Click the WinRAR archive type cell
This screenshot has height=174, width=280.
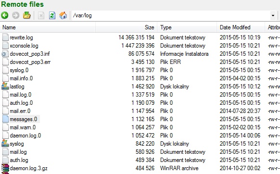coord(179,168)
